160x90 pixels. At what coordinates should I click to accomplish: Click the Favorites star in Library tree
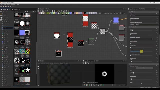[1, 14]
